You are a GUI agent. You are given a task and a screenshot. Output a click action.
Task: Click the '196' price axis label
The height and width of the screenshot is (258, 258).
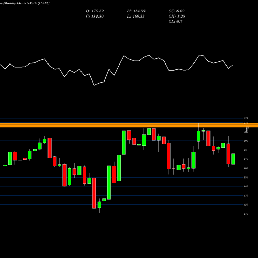tap(246, 141)
